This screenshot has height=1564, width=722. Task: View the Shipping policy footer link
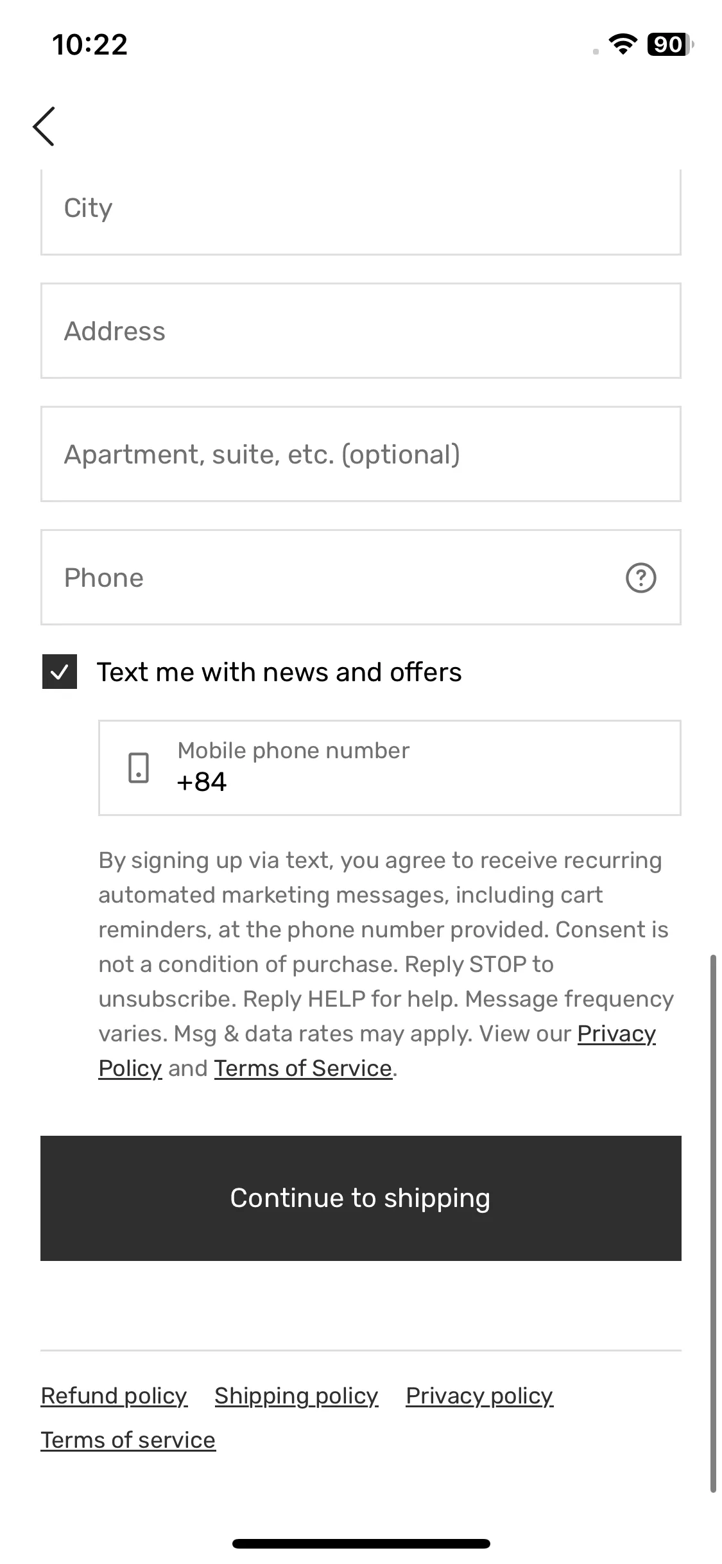coord(297,1396)
